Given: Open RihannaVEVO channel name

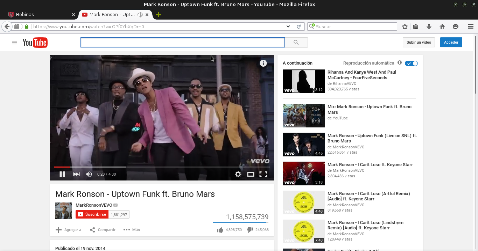Looking at the screenshot, I should (x=344, y=84).
